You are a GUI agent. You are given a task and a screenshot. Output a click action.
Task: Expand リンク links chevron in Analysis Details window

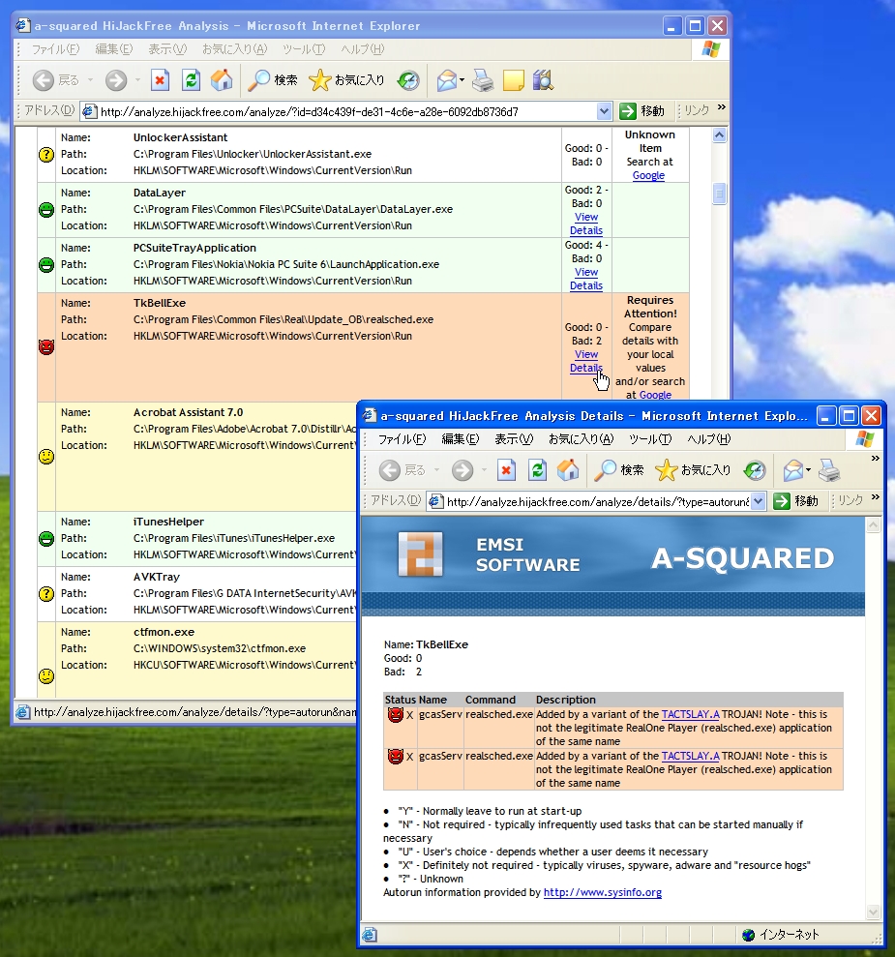coord(876,497)
